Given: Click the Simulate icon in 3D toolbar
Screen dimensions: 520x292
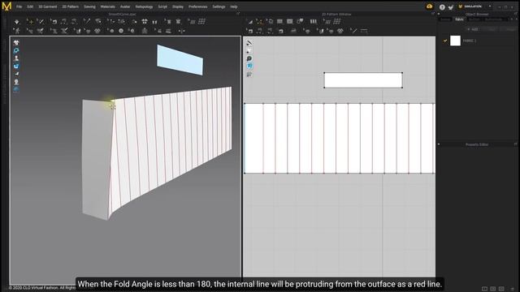Looking at the screenshot, I should (17, 22).
